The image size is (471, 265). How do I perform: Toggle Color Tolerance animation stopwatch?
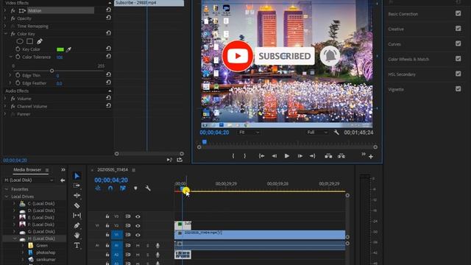[18, 57]
